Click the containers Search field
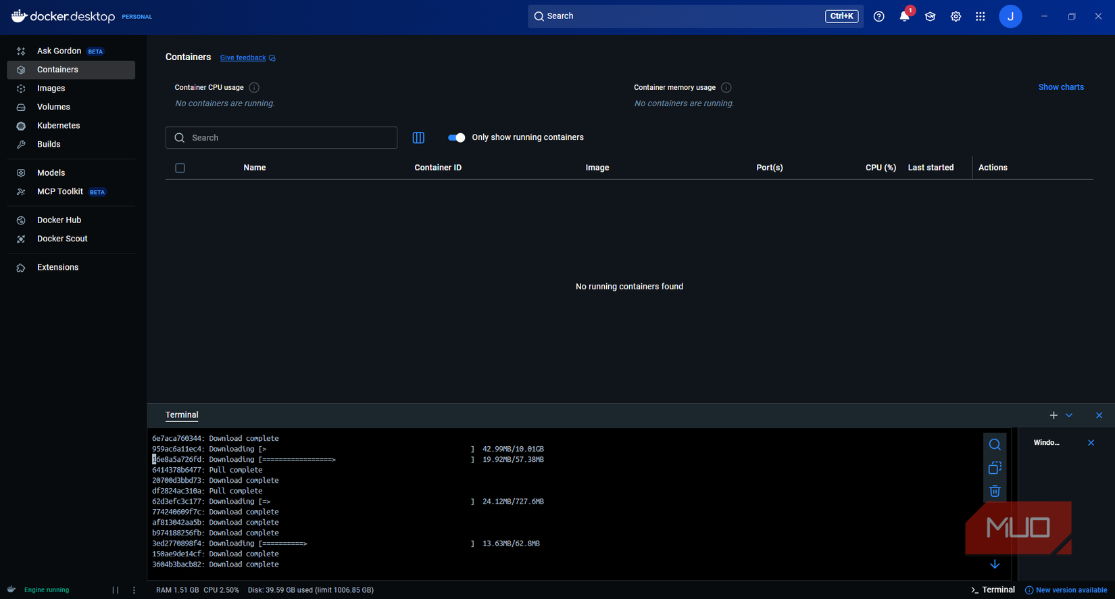The width and height of the screenshot is (1115, 599). click(281, 138)
